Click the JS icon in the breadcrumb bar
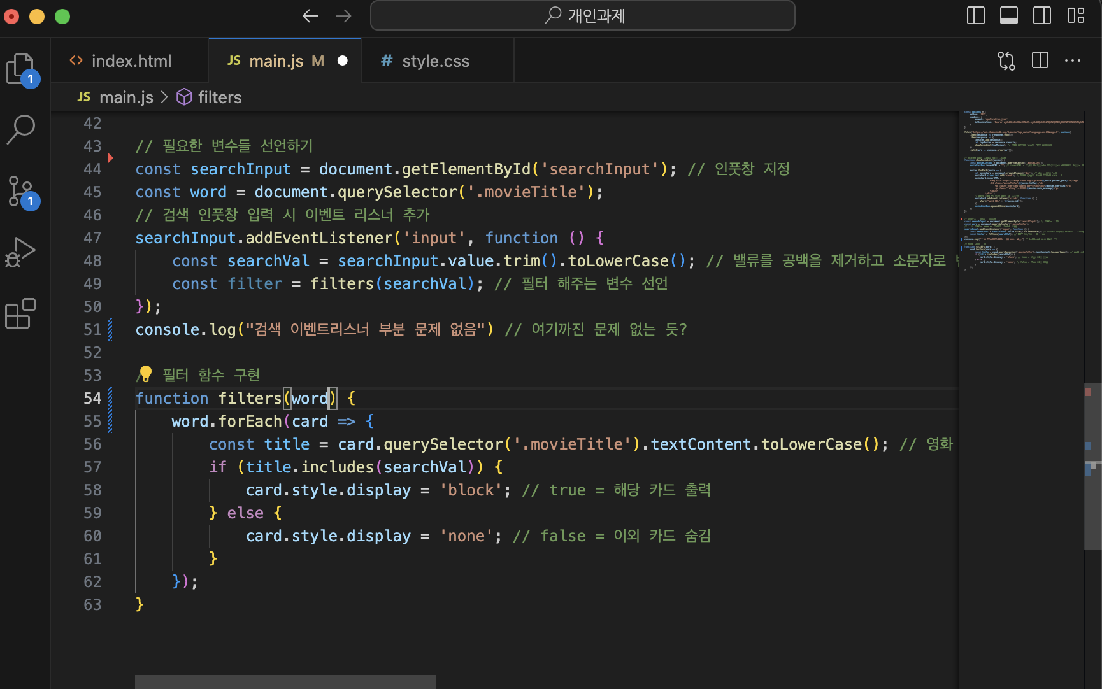This screenshot has height=689, width=1102. 83,97
